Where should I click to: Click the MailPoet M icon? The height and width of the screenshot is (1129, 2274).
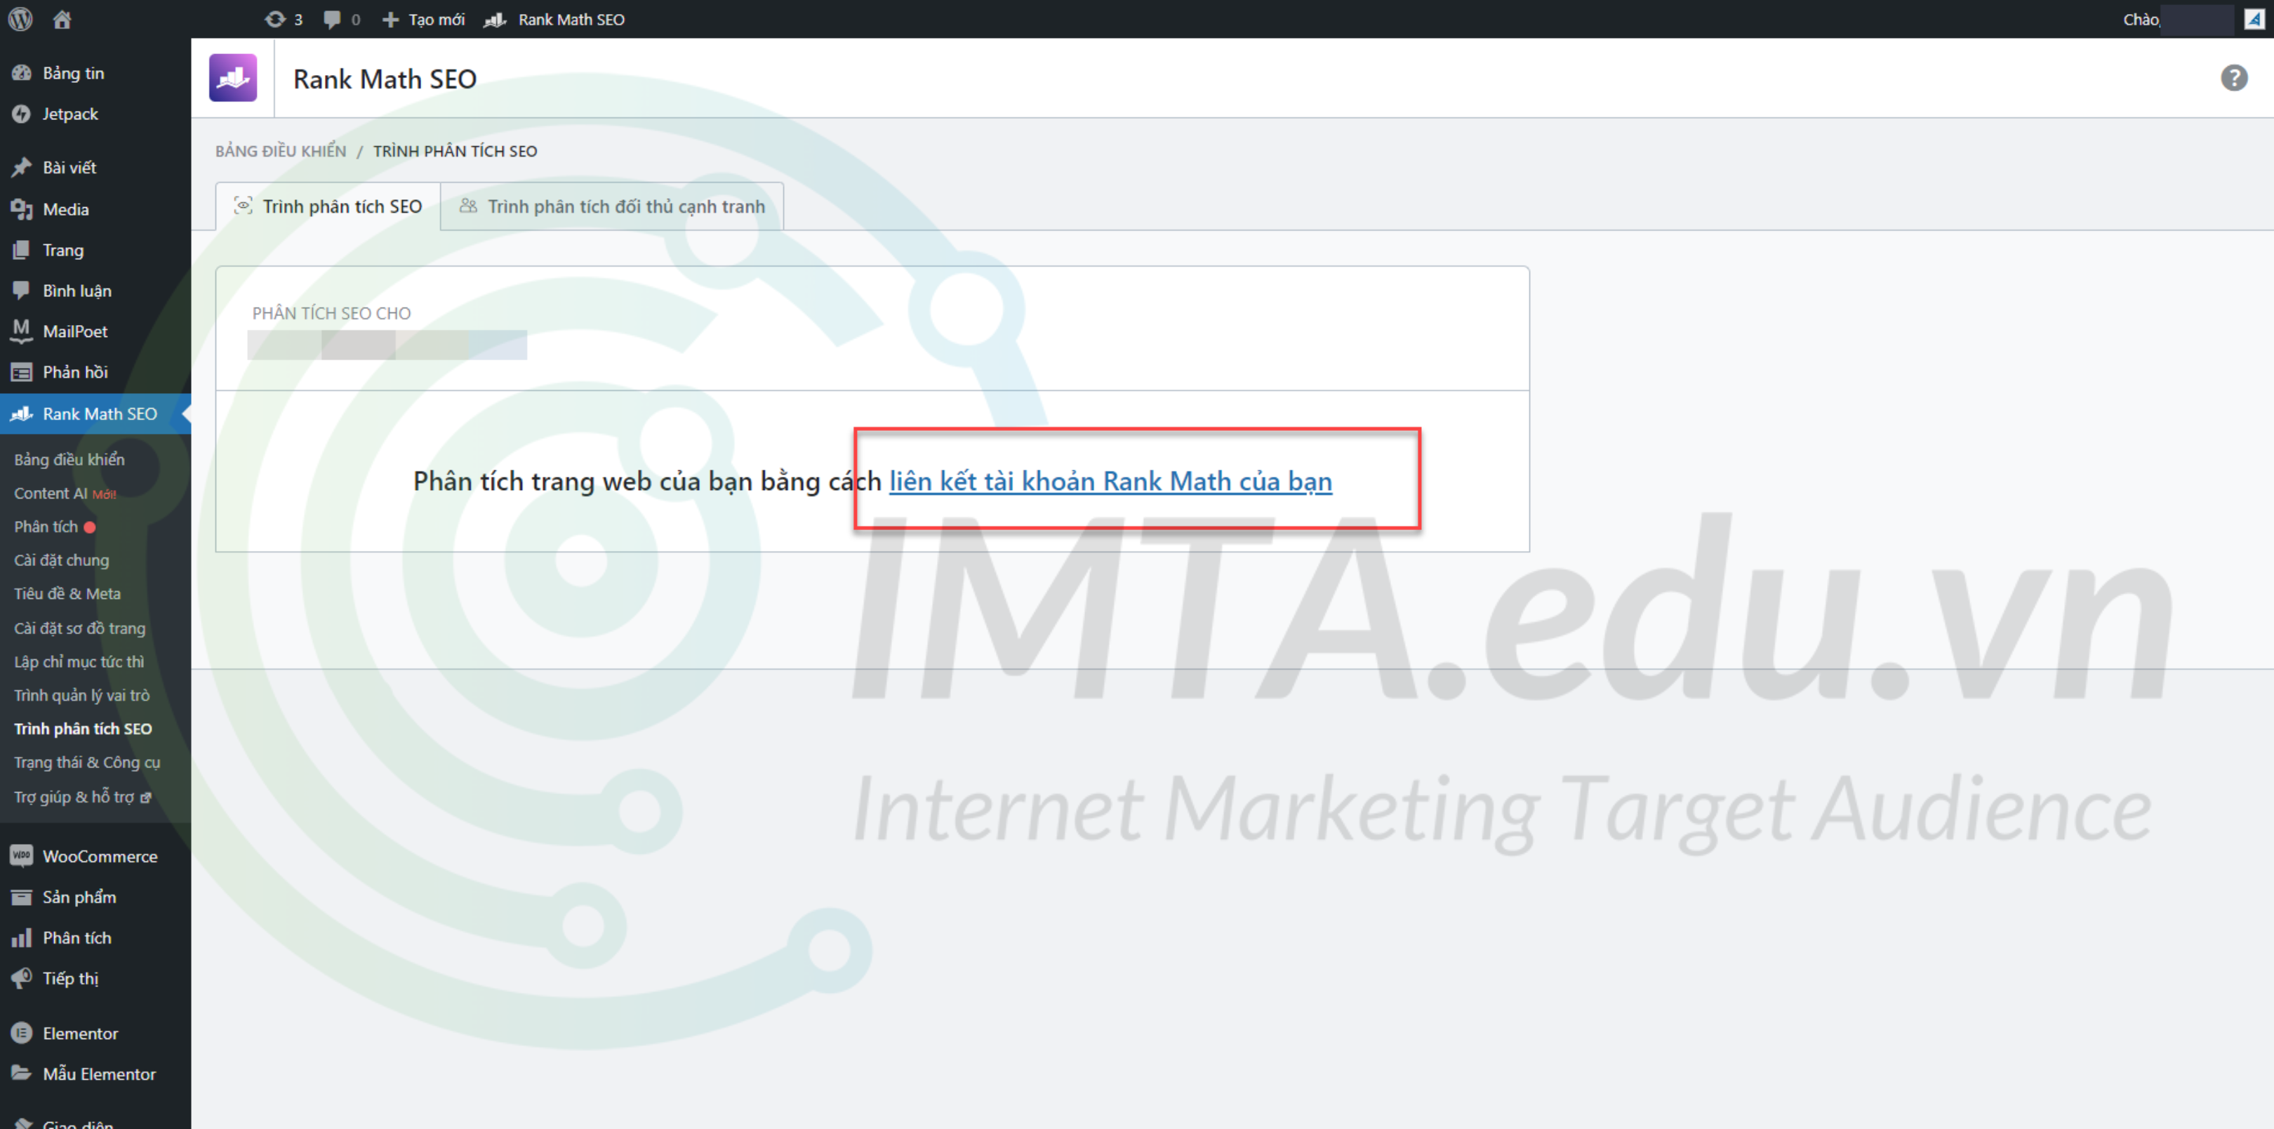click(x=21, y=331)
